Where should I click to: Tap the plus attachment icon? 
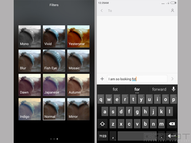(x=102, y=79)
